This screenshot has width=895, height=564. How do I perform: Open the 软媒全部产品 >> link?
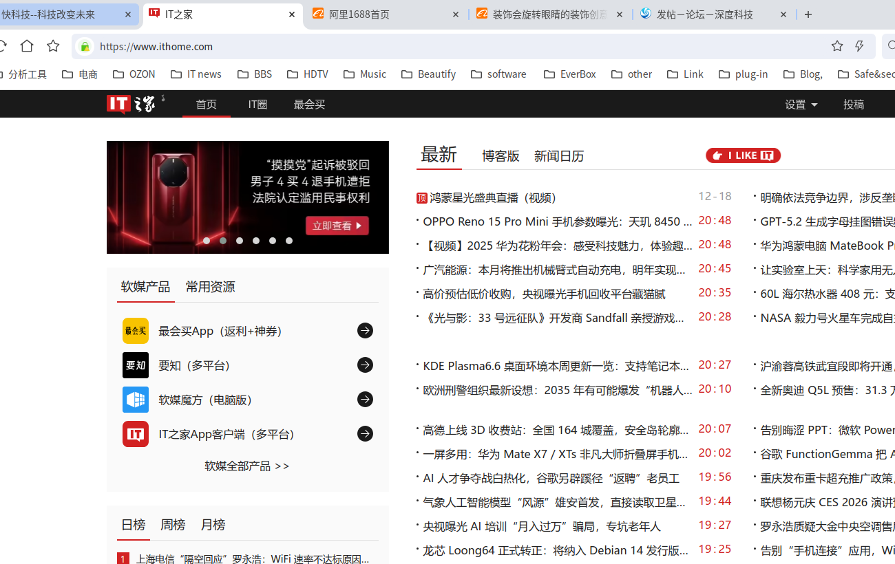tap(247, 466)
